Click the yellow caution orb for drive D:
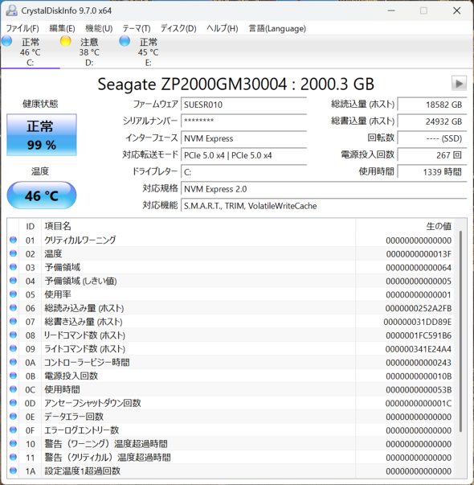 pos(66,41)
